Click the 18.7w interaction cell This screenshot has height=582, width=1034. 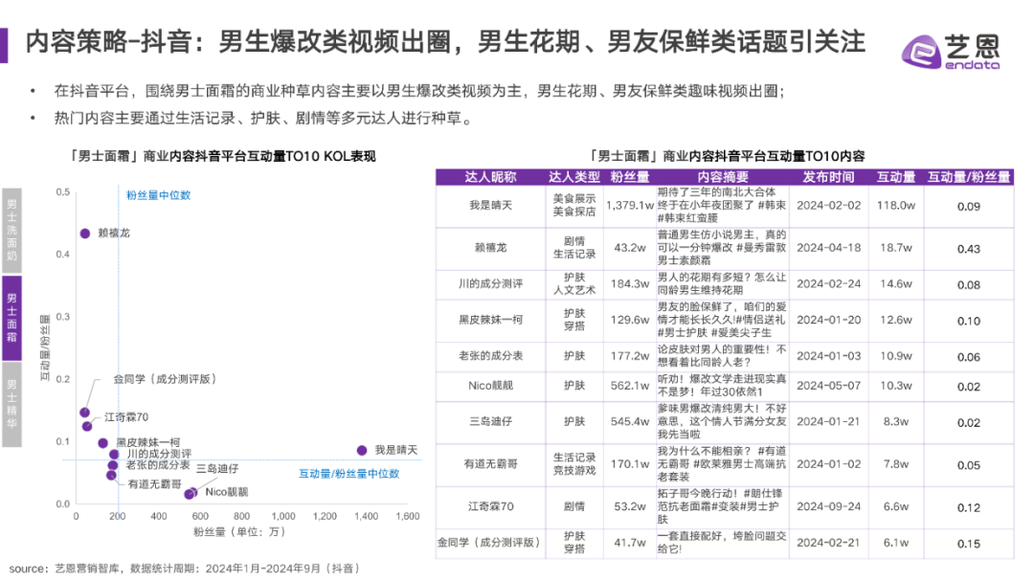(896, 248)
